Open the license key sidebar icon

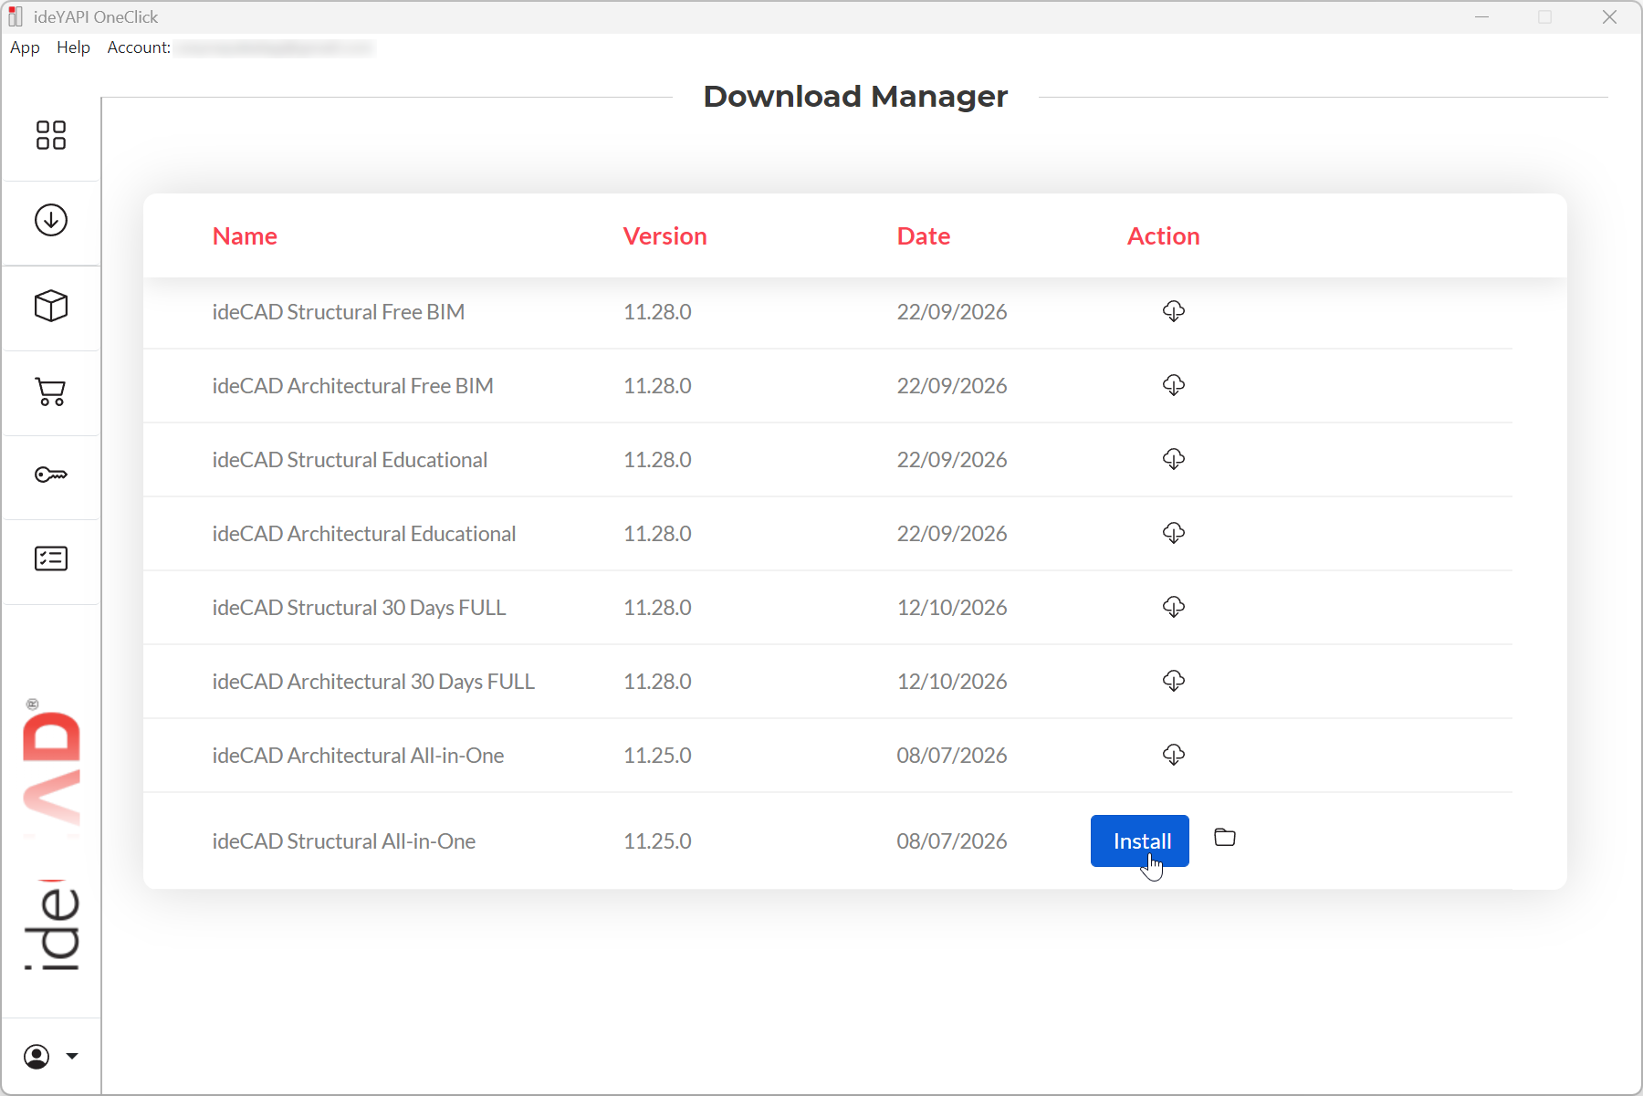pyautogui.click(x=51, y=475)
